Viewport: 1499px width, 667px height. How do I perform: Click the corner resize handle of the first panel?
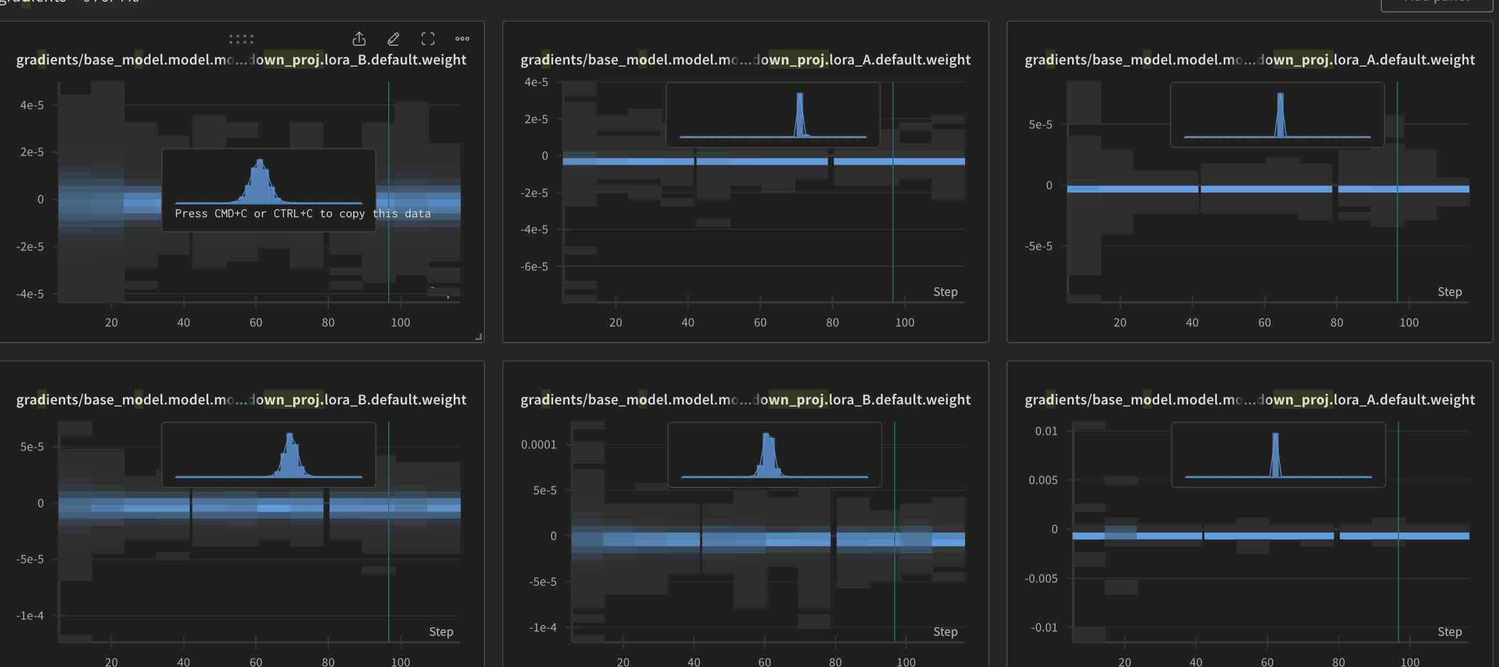tap(479, 336)
